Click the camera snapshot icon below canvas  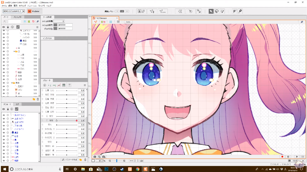[95, 157]
